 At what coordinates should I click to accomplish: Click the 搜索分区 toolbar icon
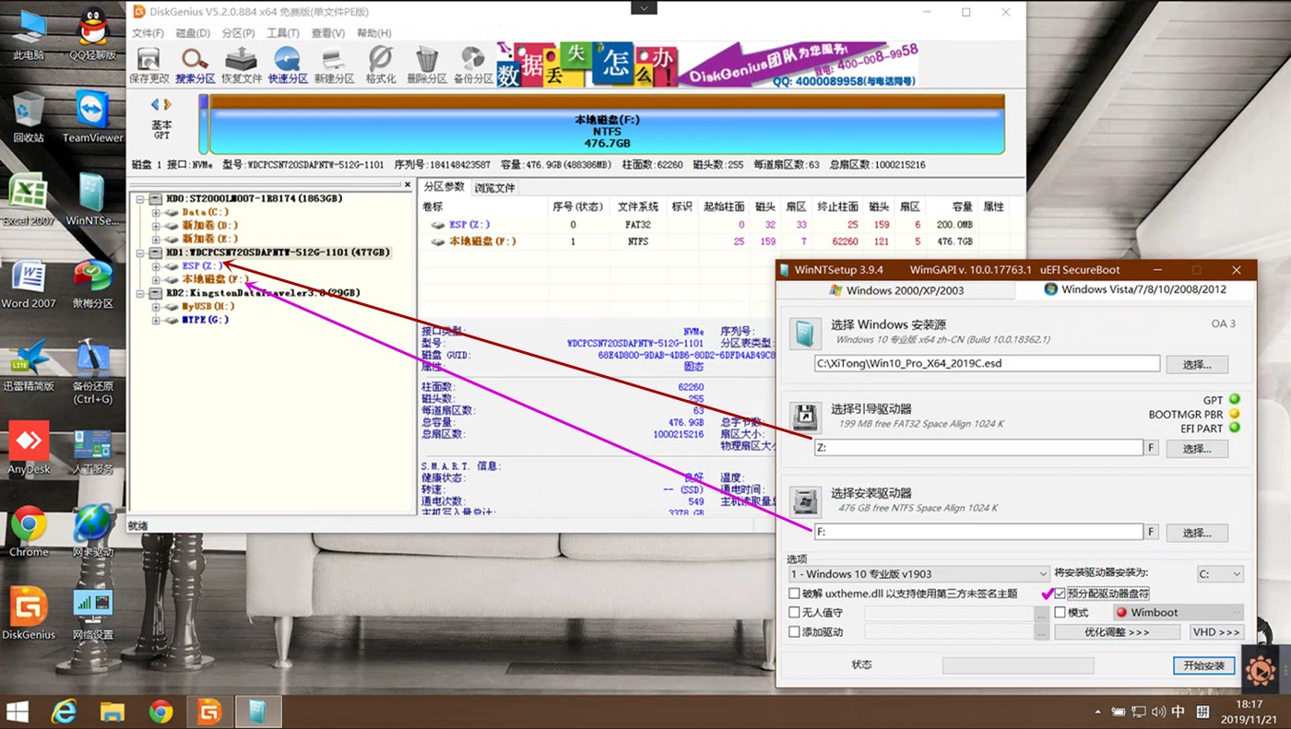pos(195,65)
